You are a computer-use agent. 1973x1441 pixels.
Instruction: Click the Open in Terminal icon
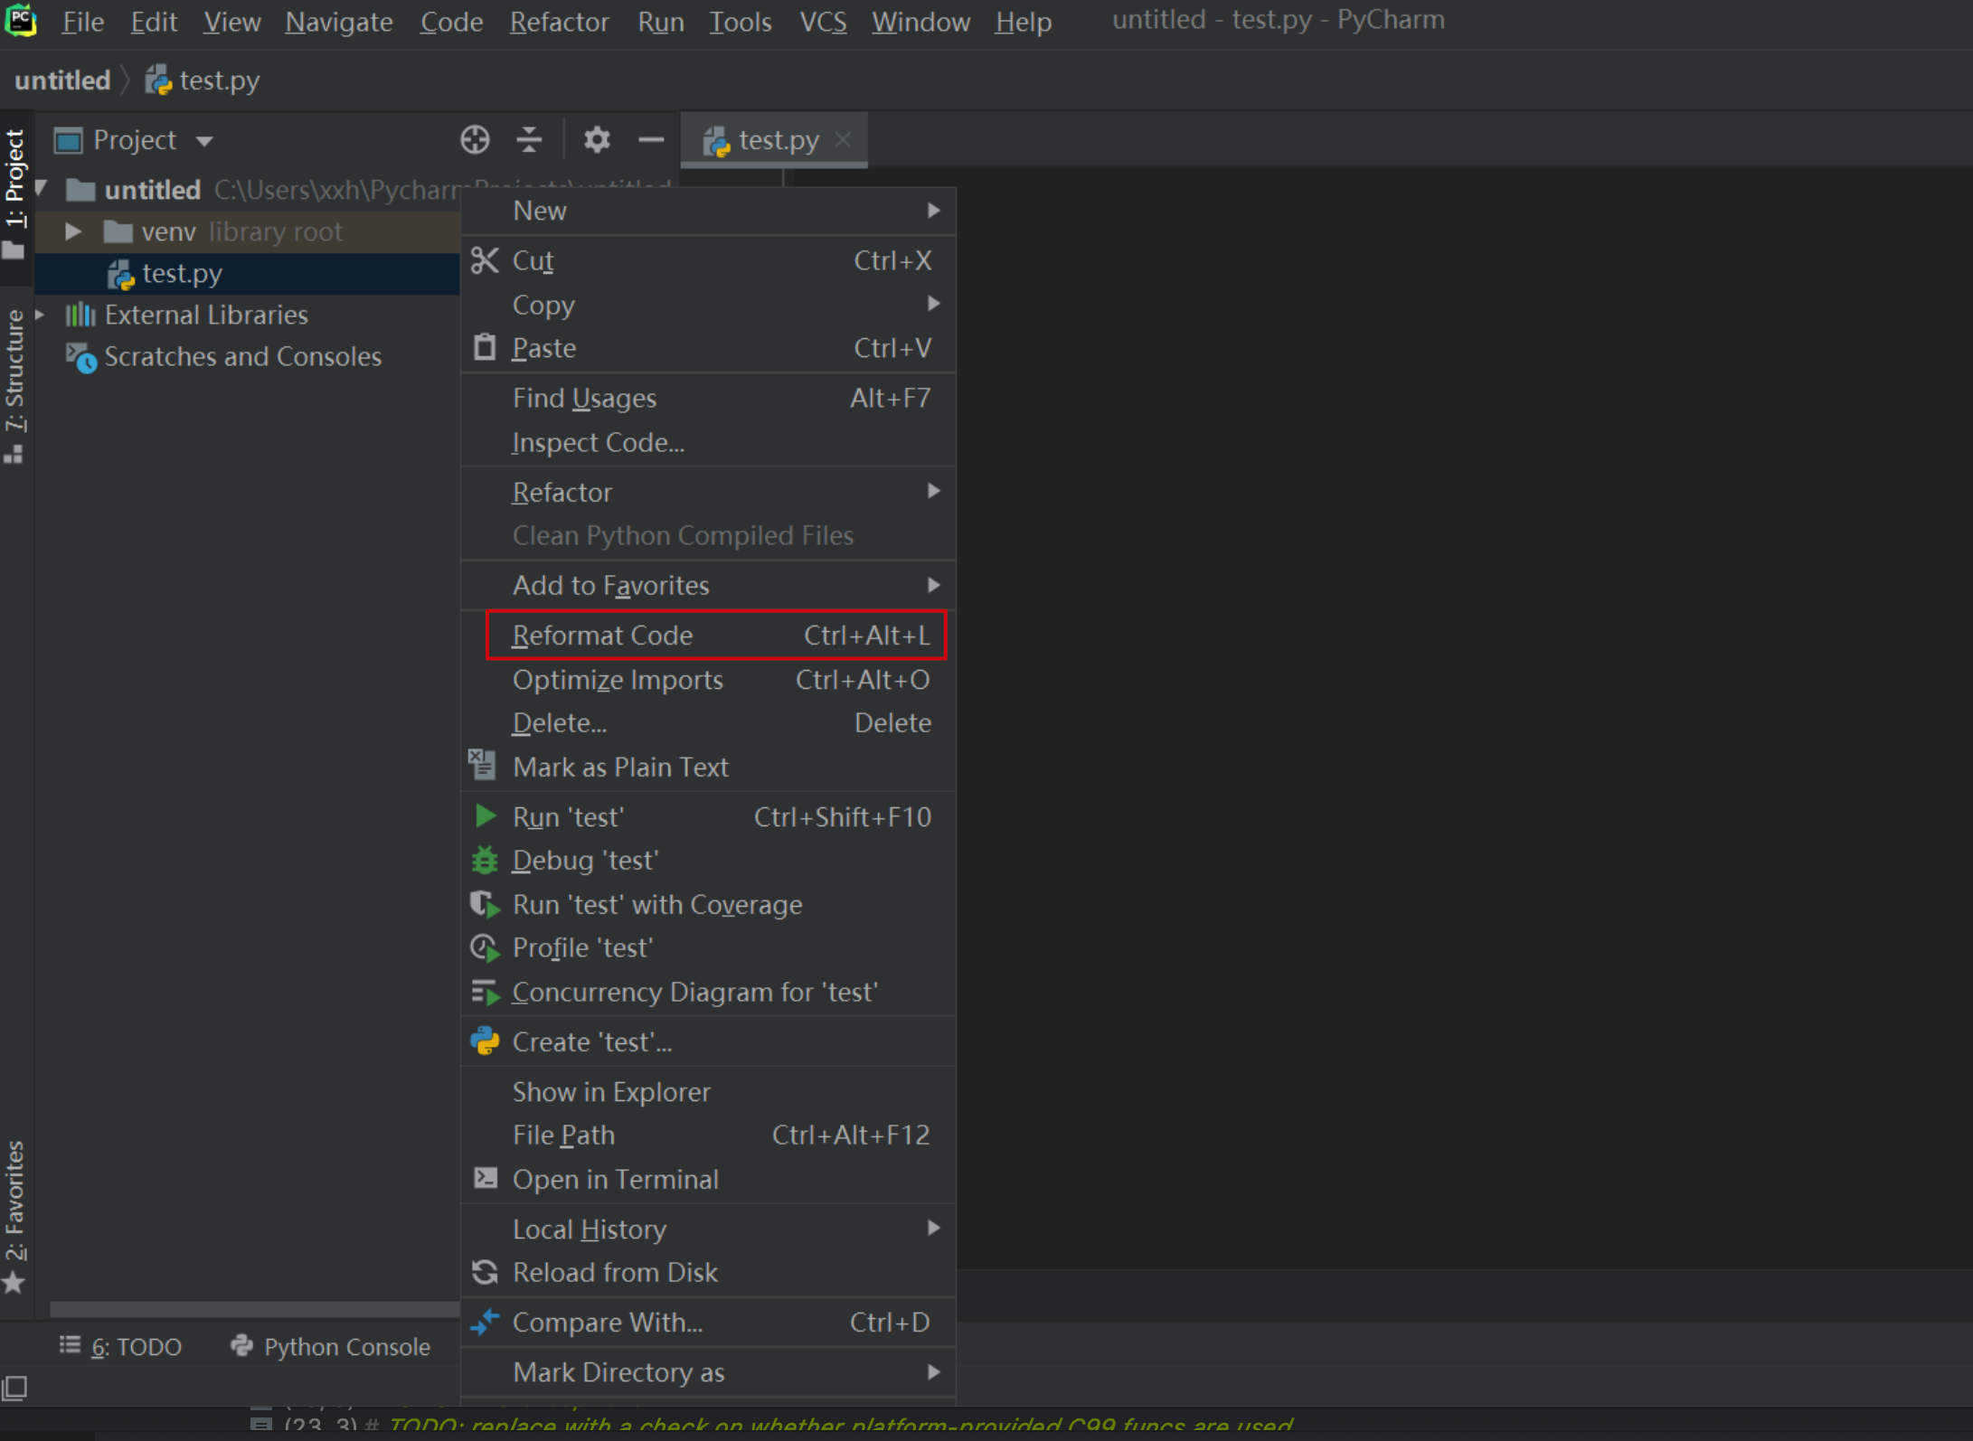click(485, 1178)
